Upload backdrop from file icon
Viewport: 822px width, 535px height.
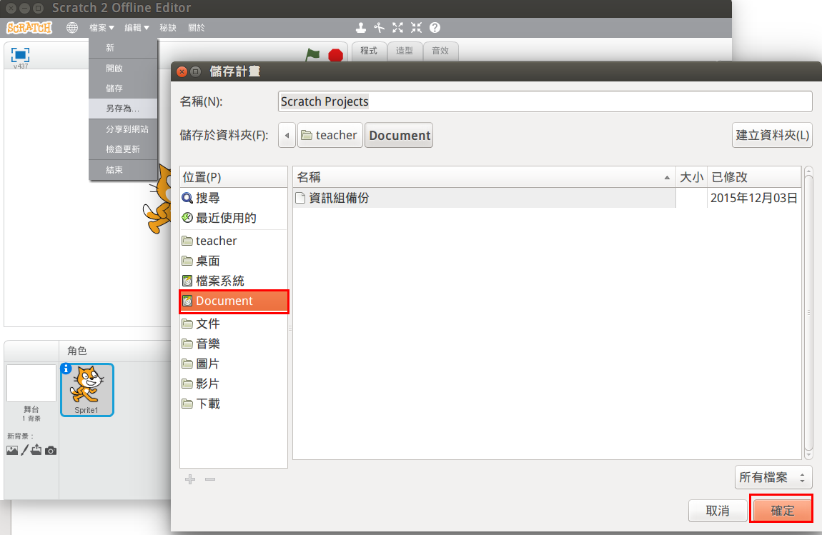coord(36,449)
